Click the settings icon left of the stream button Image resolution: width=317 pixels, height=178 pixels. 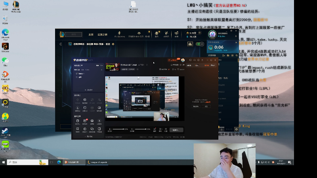166,130
